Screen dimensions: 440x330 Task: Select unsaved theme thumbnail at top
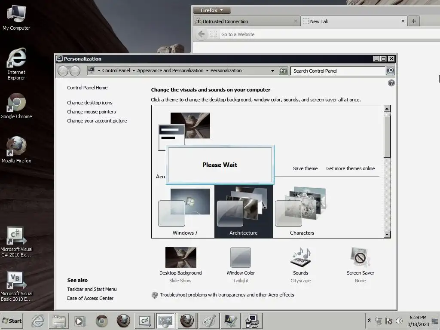tap(184, 131)
